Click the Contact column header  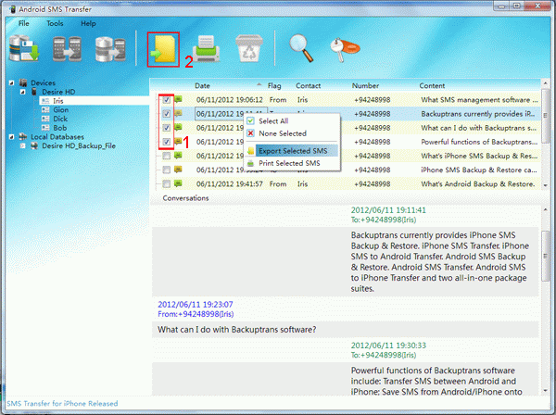(x=309, y=86)
